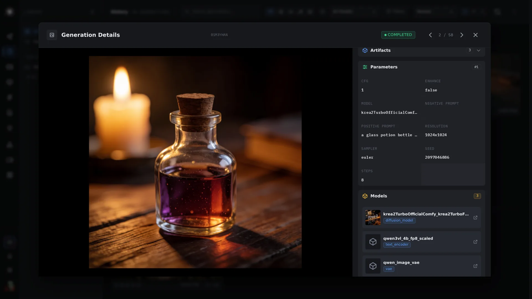Go to the previous generation

pyautogui.click(x=430, y=35)
